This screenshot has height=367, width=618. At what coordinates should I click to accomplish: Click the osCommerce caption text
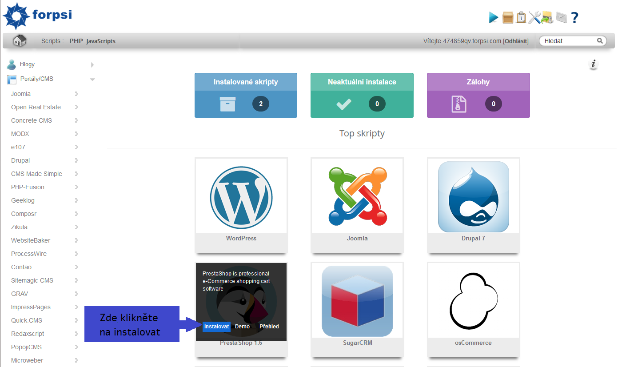pyautogui.click(x=473, y=343)
